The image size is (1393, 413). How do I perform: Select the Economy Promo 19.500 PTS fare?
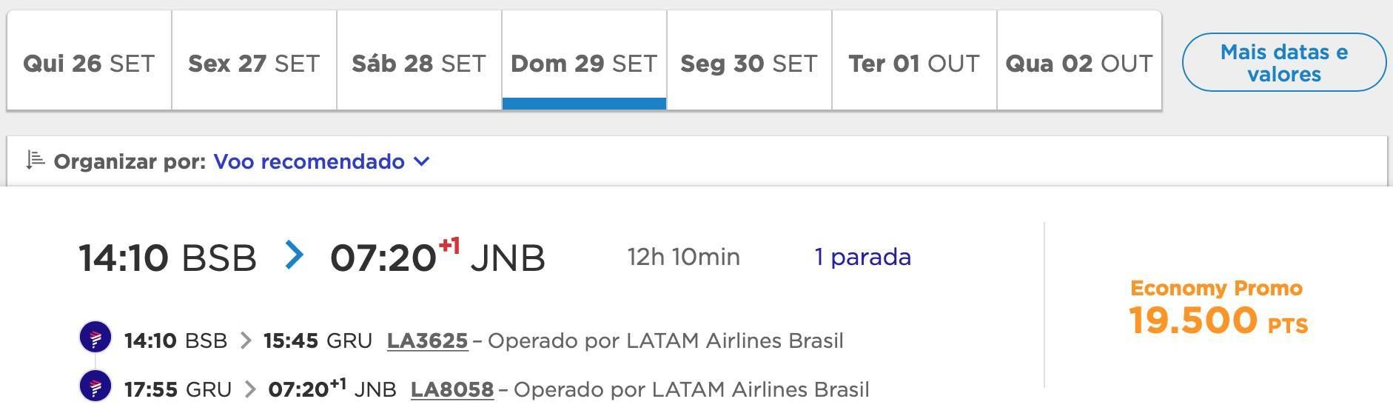(x=1218, y=308)
